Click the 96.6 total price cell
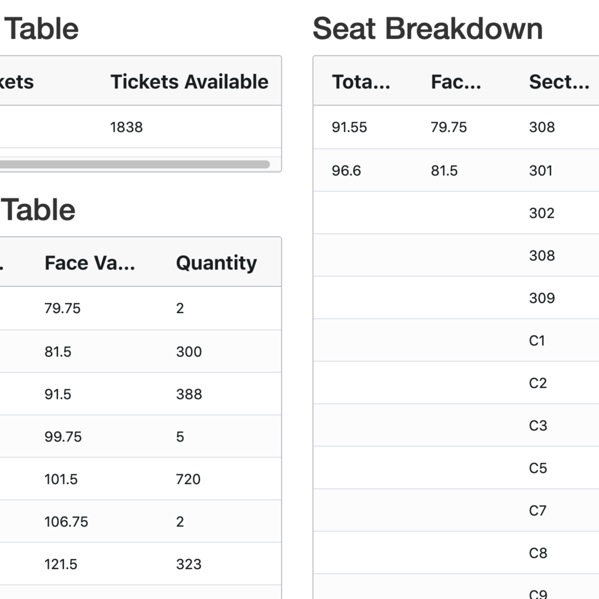 [x=347, y=171]
